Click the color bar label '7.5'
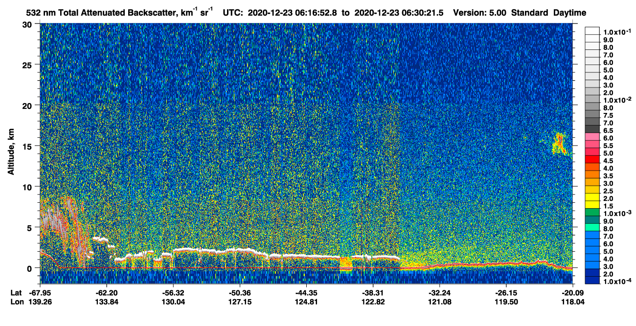This screenshot has width=636, height=326. pyautogui.click(x=608, y=115)
